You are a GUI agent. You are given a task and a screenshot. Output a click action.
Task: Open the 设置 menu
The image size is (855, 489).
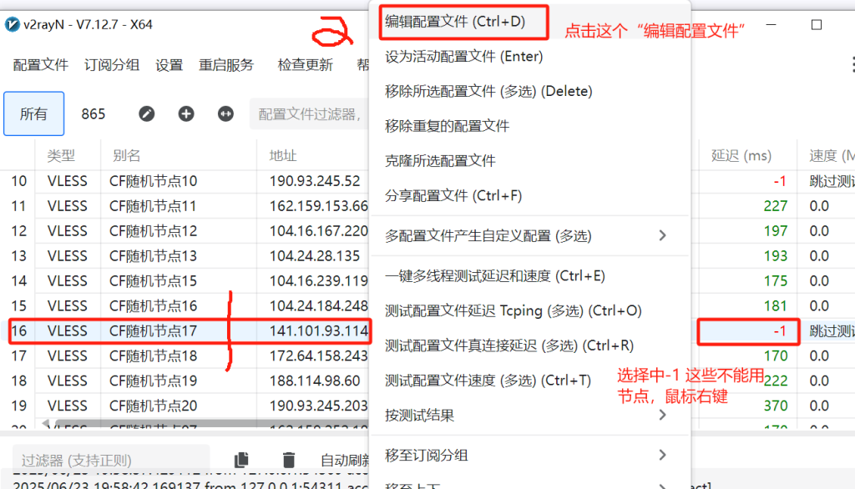pyautogui.click(x=169, y=65)
